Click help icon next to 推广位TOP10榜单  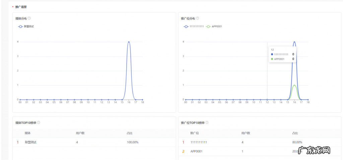click(206, 123)
